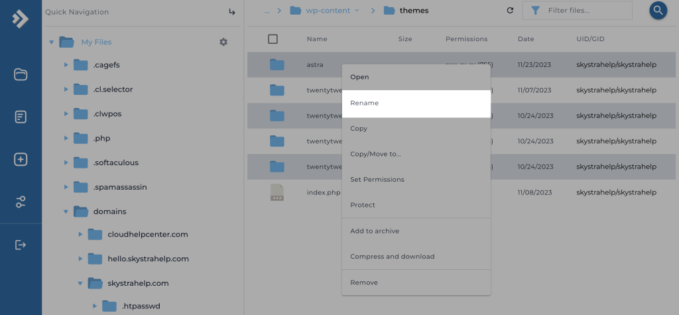Click the refresh icon beside the filter box
This screenshot has width=679, height=315.
510,11
